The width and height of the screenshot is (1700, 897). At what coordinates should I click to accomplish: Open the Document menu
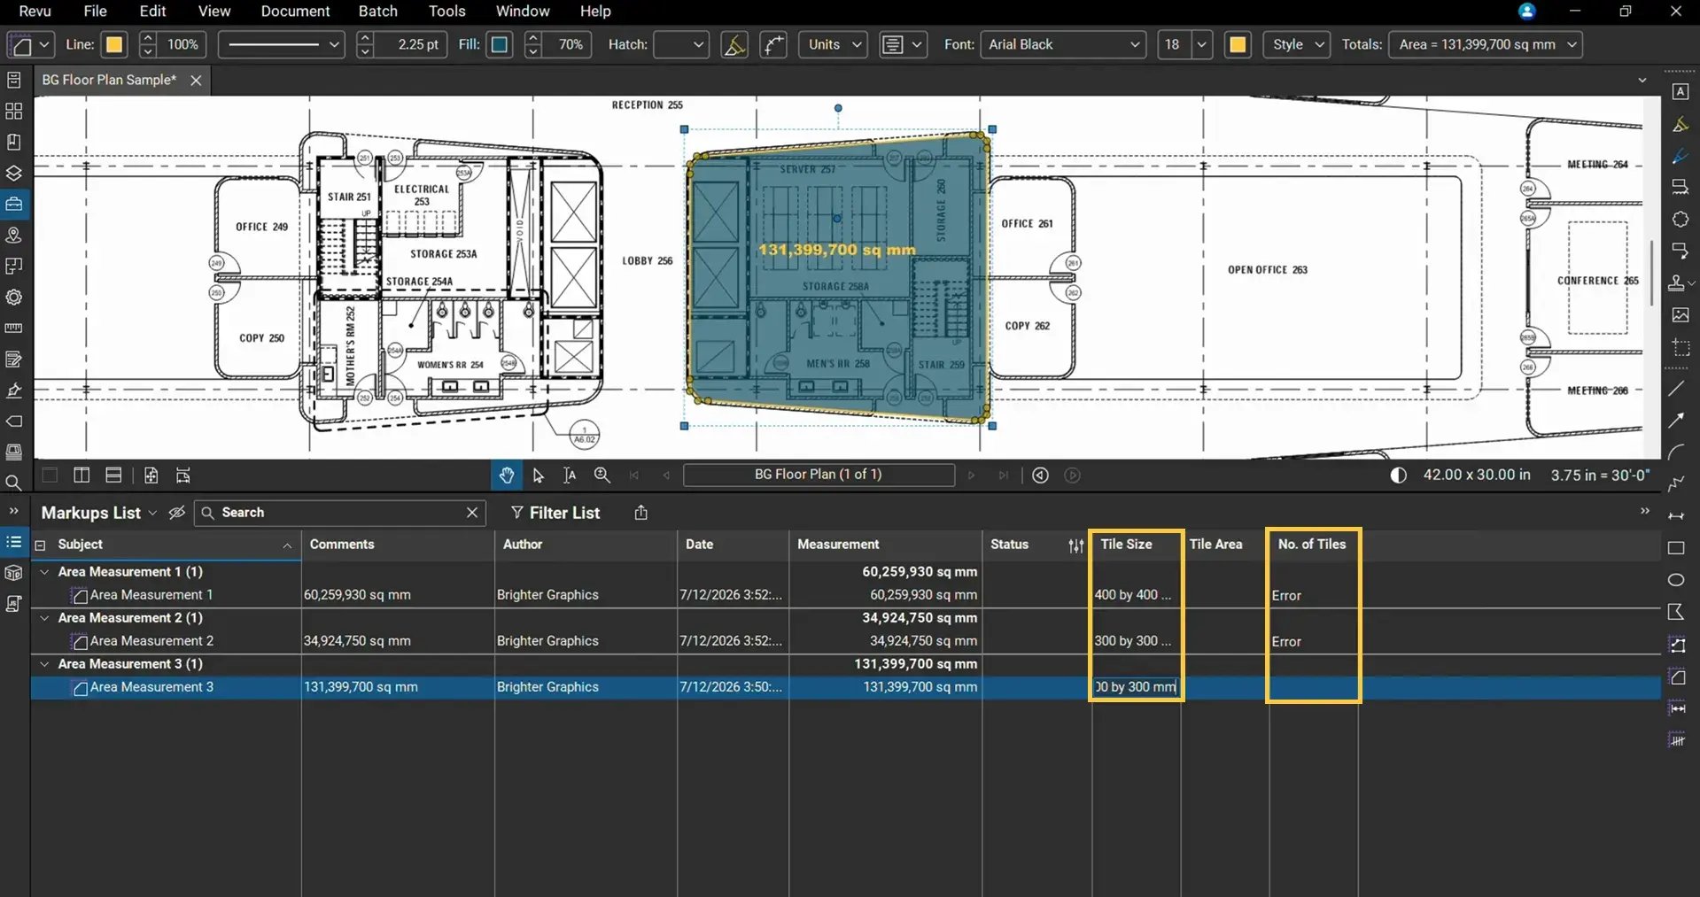295,12
